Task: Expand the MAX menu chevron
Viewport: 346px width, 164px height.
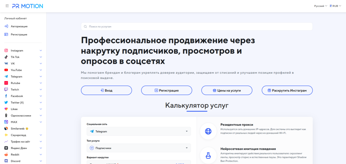Action: point(41,122)
